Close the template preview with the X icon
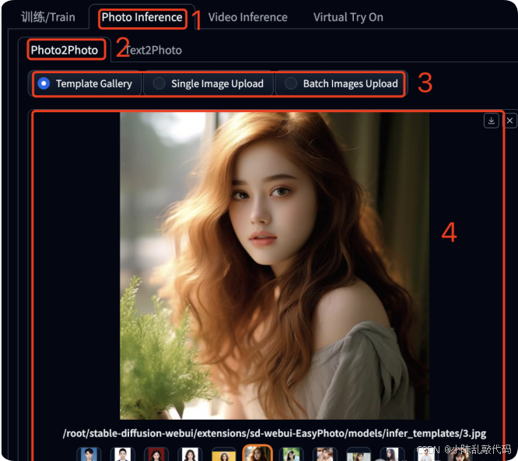 [x=509, y=121]
